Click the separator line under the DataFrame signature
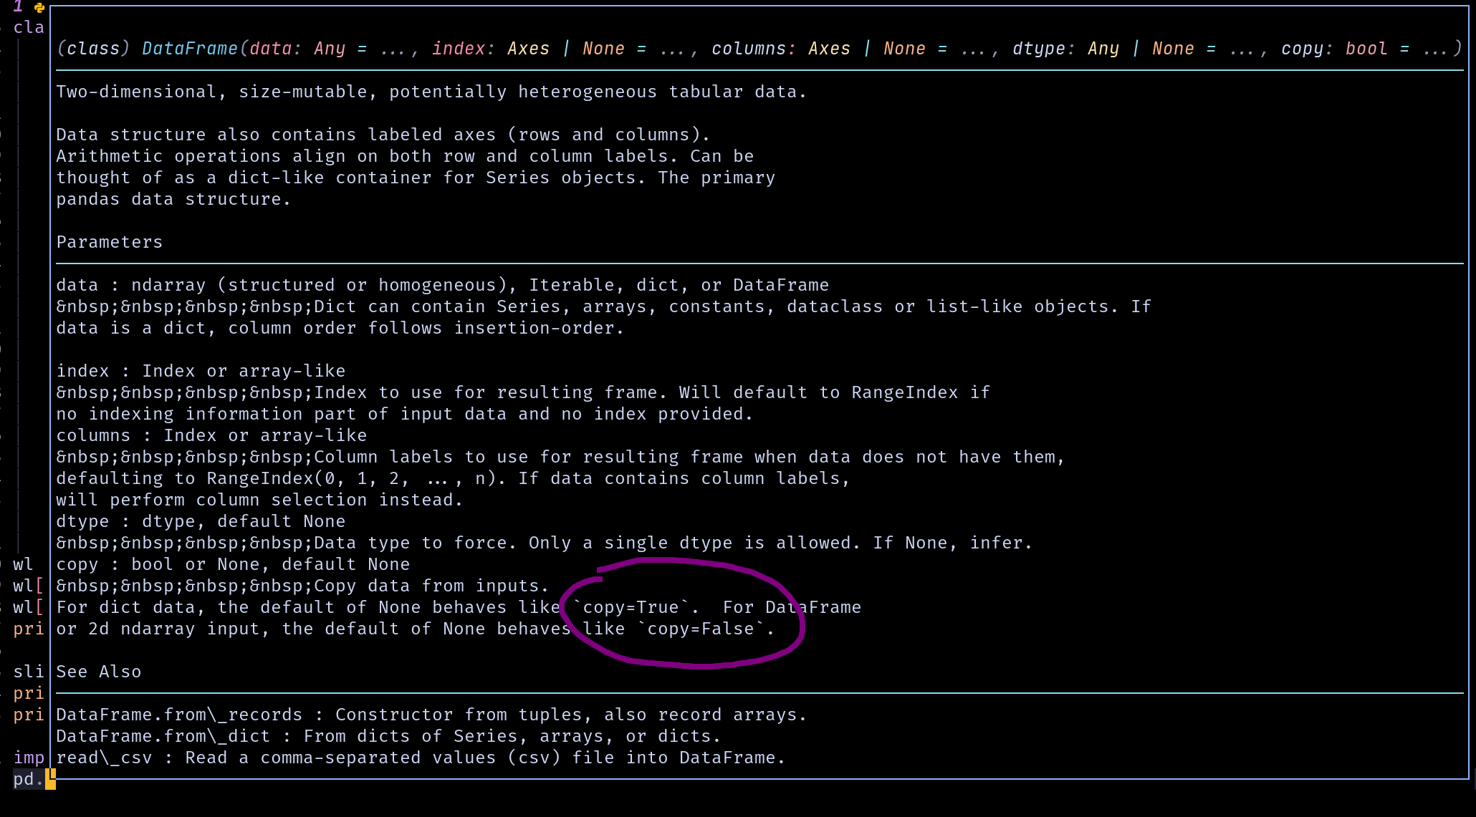This screenshot has height=817, width=1476. [x=717, y=69]
